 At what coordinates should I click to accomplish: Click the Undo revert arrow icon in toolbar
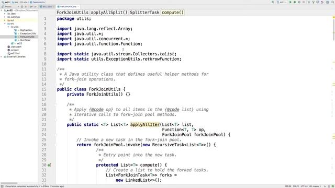click(x=322, y=2)
